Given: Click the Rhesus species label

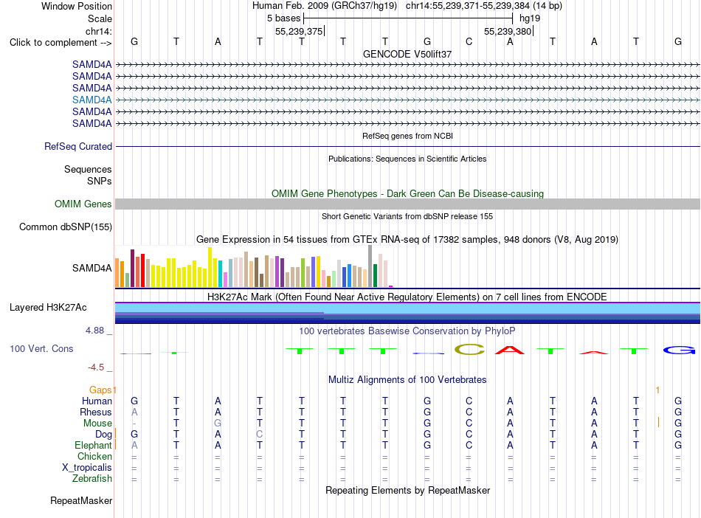Looking at the screenshot, I should point(96,412).
